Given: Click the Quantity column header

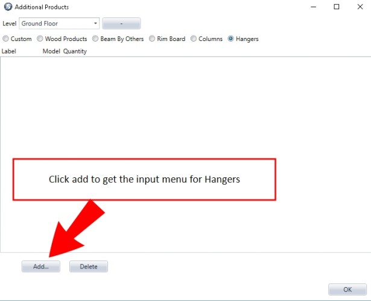Looking at the screenshot, I should coord(75,51).
